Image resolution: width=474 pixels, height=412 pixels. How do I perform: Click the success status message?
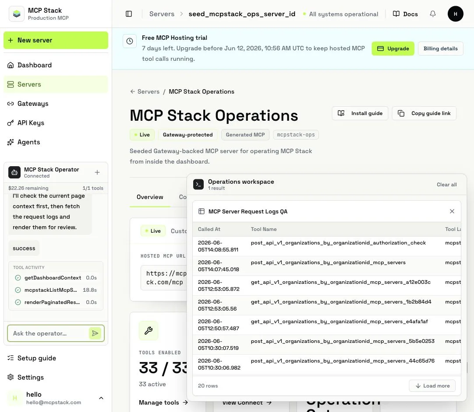(x=24, y=248)
